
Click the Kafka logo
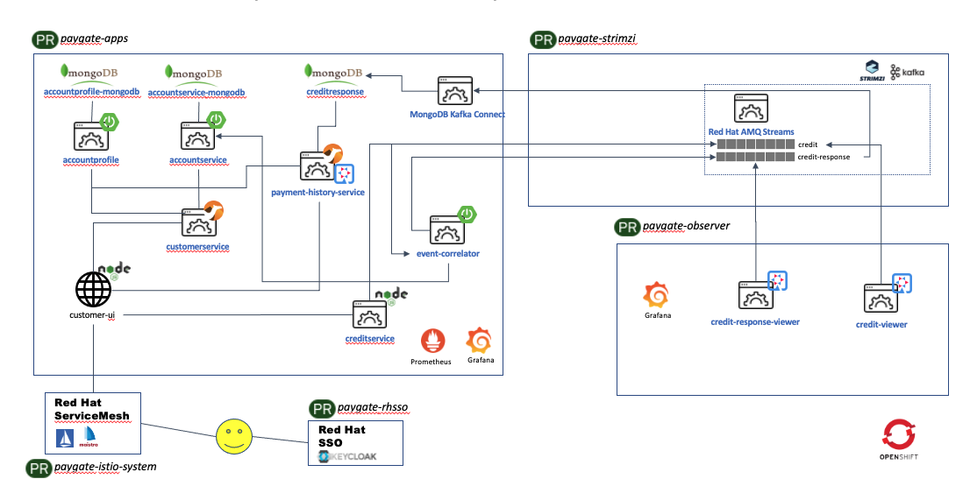click(908, 72)
